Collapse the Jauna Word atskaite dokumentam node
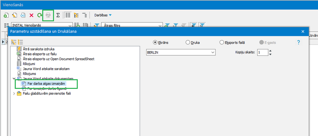 (14, 78)
